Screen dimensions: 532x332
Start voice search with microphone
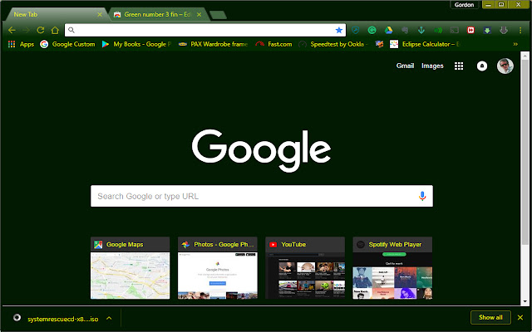pyautogui.click(x=422, y=196)
